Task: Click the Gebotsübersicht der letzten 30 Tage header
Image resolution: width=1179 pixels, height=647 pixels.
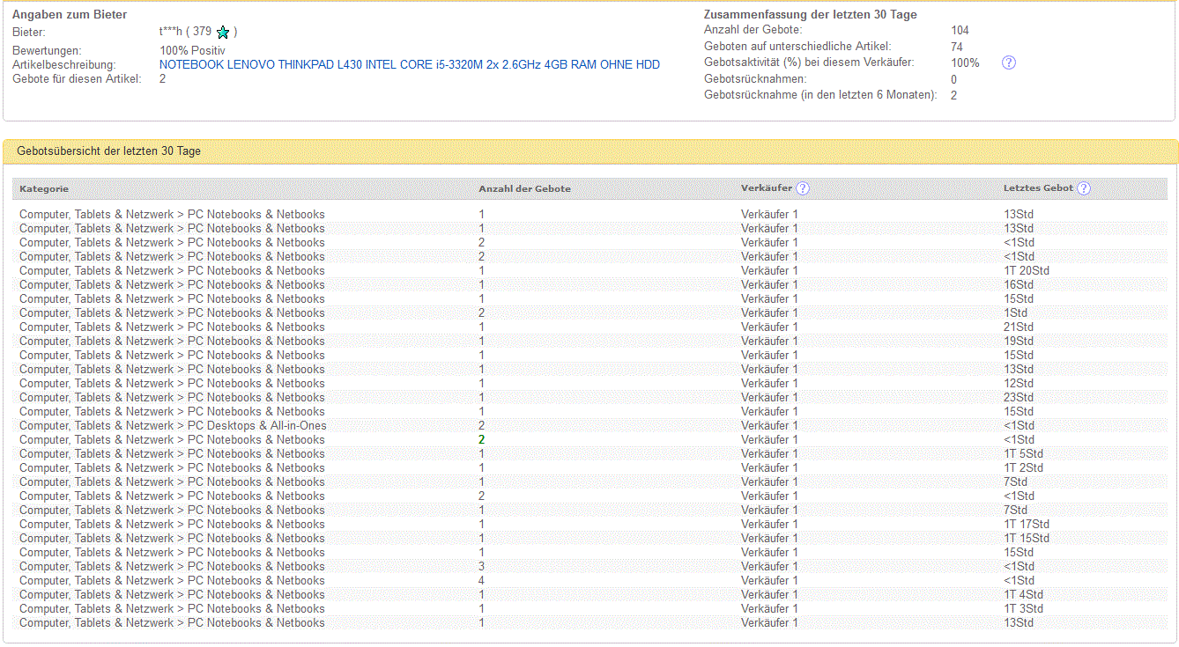Action: pos(108,151)
